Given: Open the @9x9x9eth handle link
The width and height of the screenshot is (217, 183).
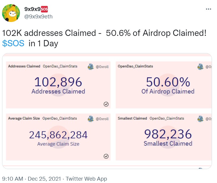Looking at the screenshot, I should 38,16.
